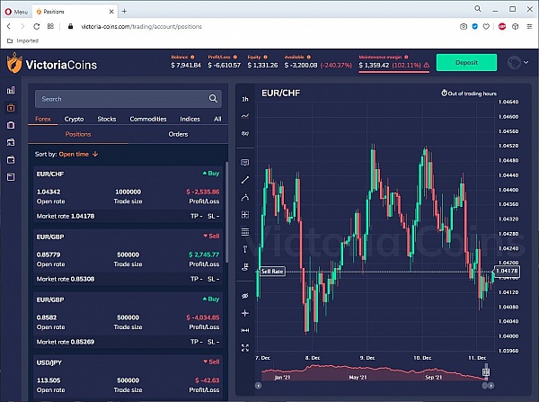This screenshot has width=539, height=402.
Task: Select the pitchfork/curve drawing tool
Action: point(245,197)
